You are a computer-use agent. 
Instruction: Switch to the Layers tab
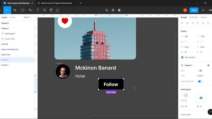[x=4, y=18]
